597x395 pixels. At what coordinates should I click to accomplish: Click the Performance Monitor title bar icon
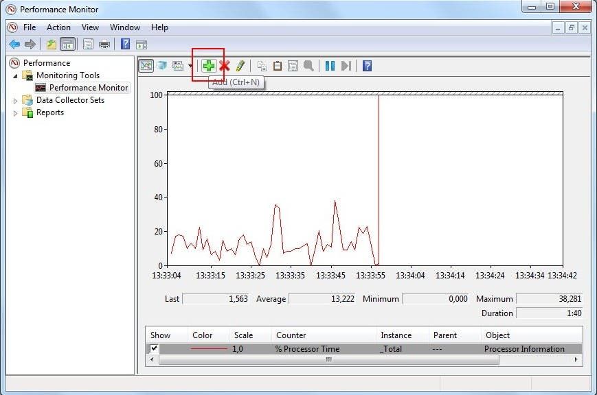pos(11,9)
